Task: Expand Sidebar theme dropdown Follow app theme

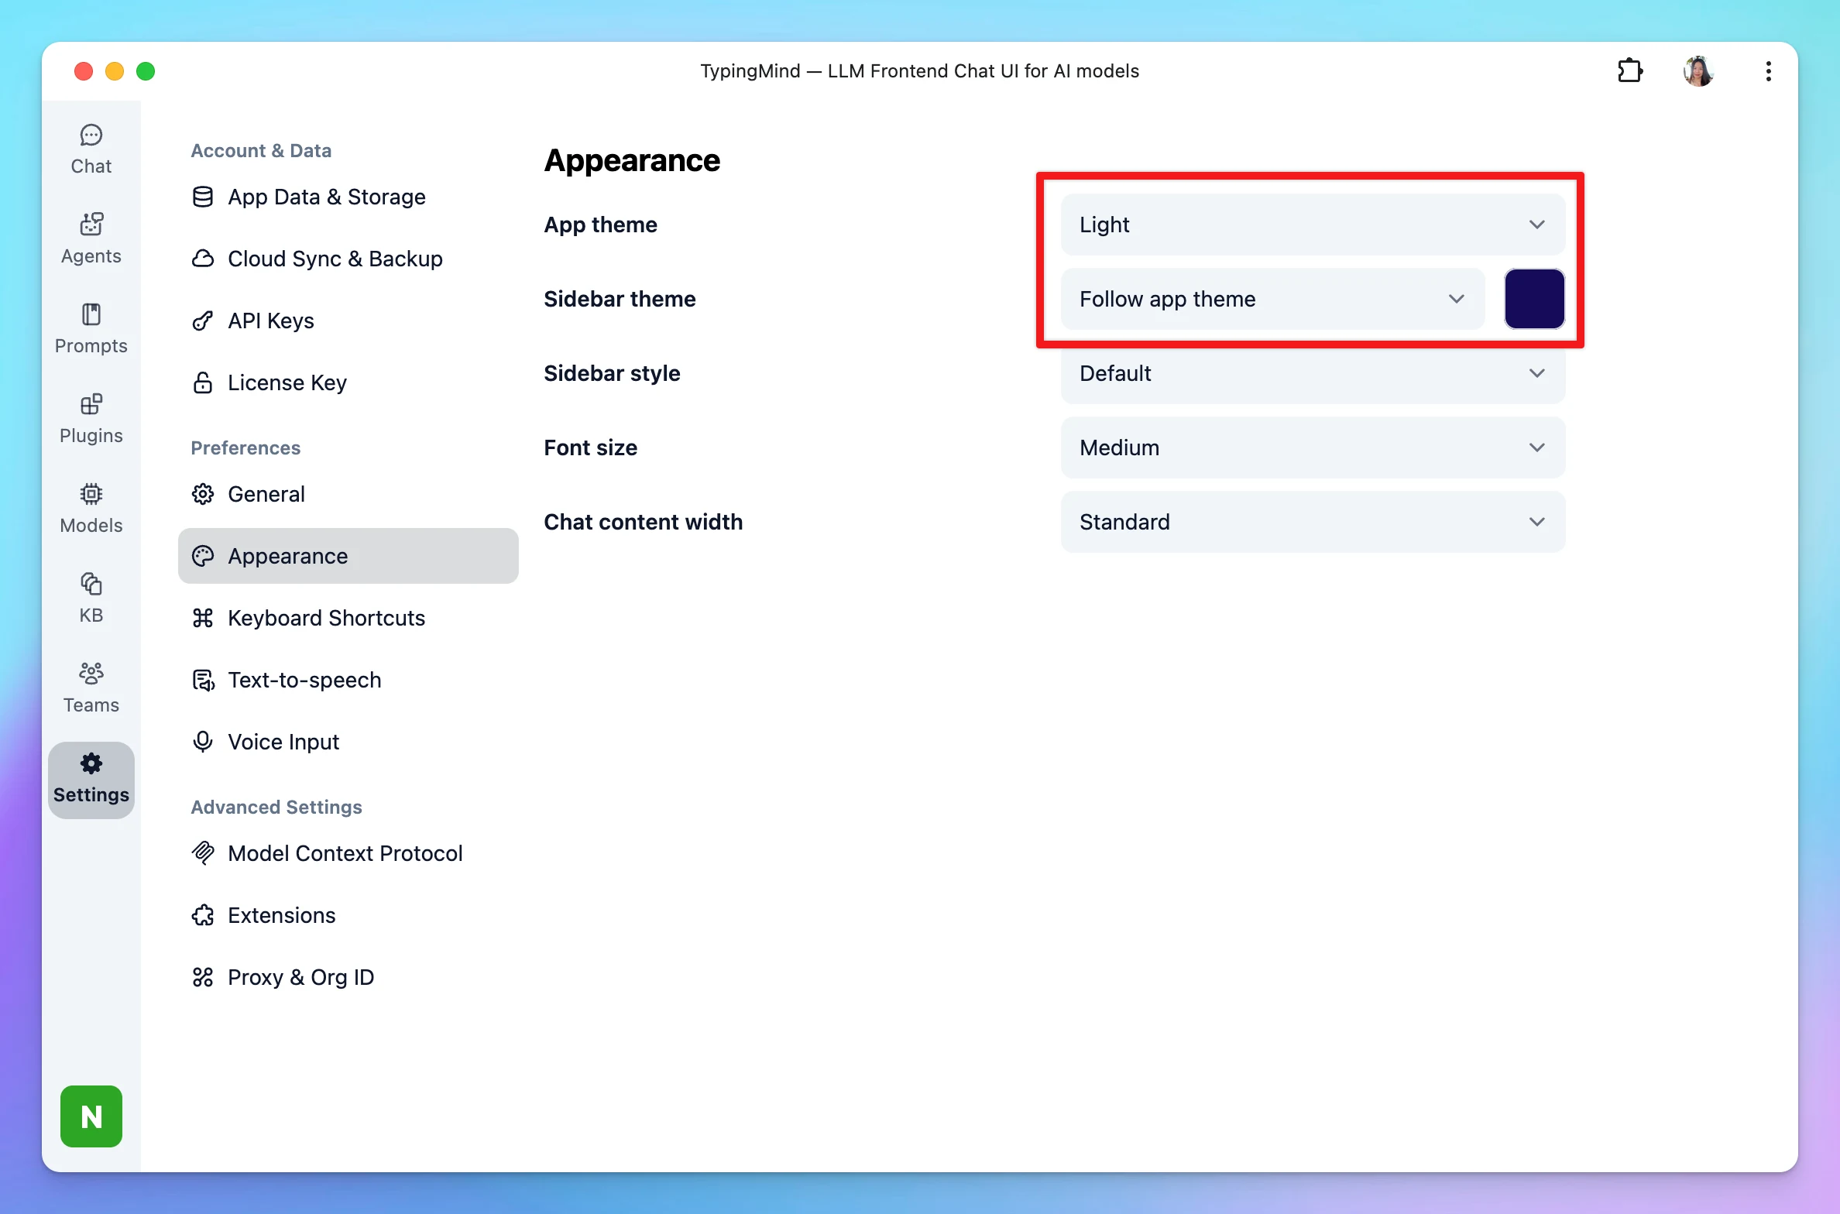Action: (1272, 299)
